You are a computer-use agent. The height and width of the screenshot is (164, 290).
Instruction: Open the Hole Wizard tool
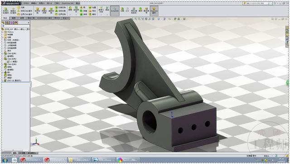point(44,10)
